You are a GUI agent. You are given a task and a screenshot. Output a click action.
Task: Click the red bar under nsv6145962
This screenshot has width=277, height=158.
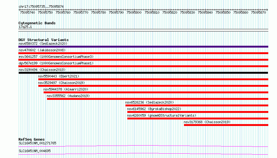point(198,112)
